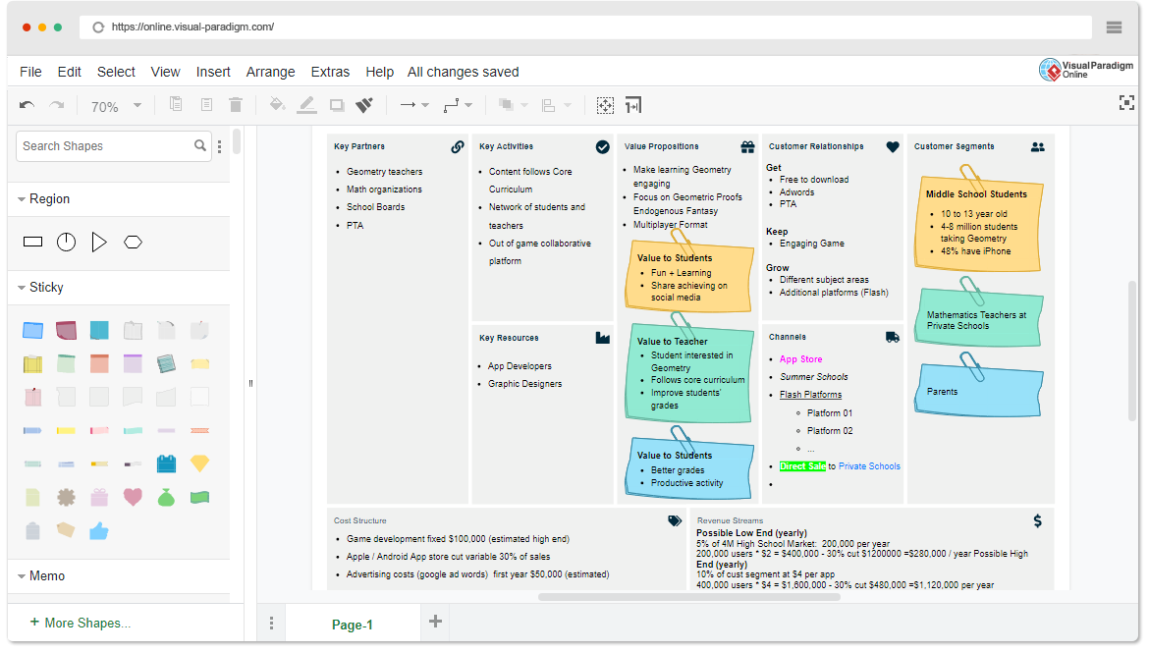Pick the pink heart sticky shape

(133, 497)
